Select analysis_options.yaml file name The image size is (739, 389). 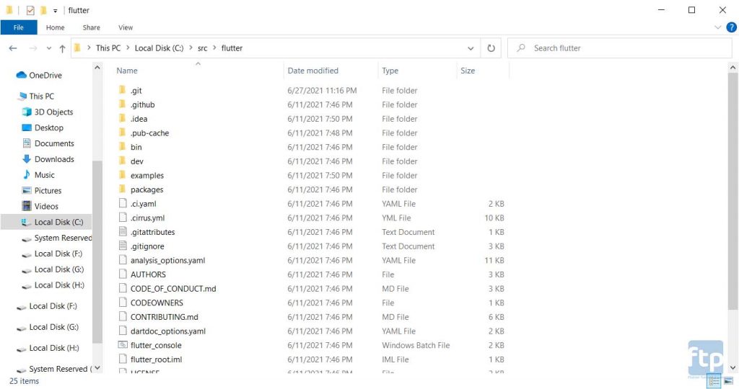coord(167,260)
